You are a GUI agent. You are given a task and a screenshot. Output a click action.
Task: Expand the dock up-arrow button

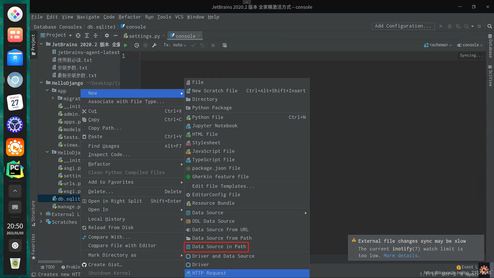[15, 191]
